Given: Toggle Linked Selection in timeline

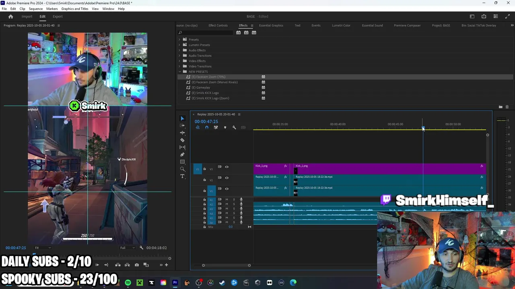Looking at the screenshot, I should click(x=216, y=128).
